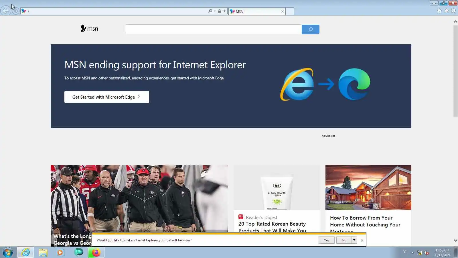This screenshot has width=458, height=258.
Task: Expand the No button dropdown arrow
Action: click(x=354, y=240)
